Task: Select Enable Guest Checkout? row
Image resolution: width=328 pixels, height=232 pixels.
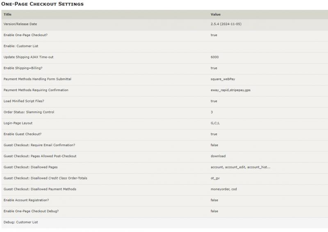Action: click(x=165, y=134)
